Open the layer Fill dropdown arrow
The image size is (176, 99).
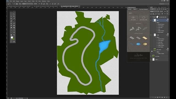tap(167, 14)
